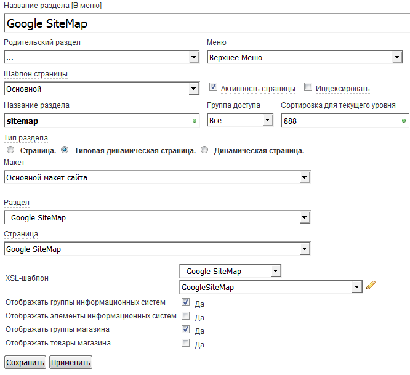
Task: Toggle 'Отображать группы информационных систем' checkbox
Action: [x=186, y=303]
